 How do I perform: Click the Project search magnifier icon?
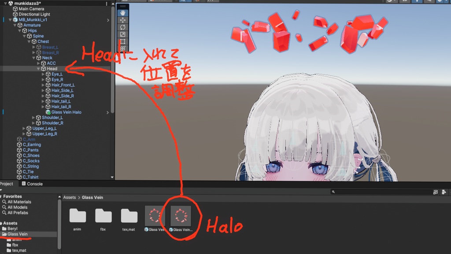[x=333, y=192]
